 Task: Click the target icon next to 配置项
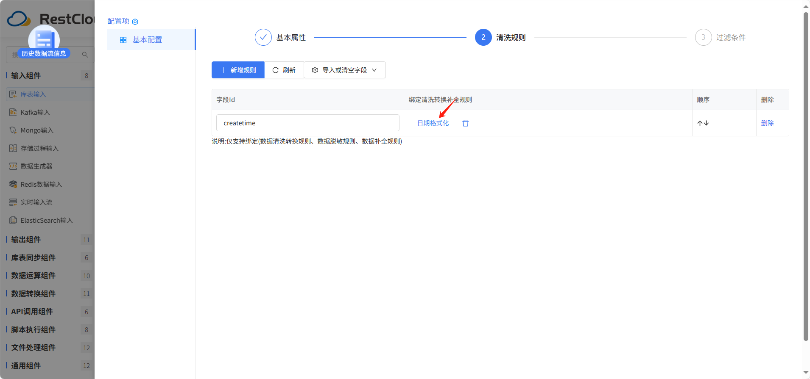135,22
